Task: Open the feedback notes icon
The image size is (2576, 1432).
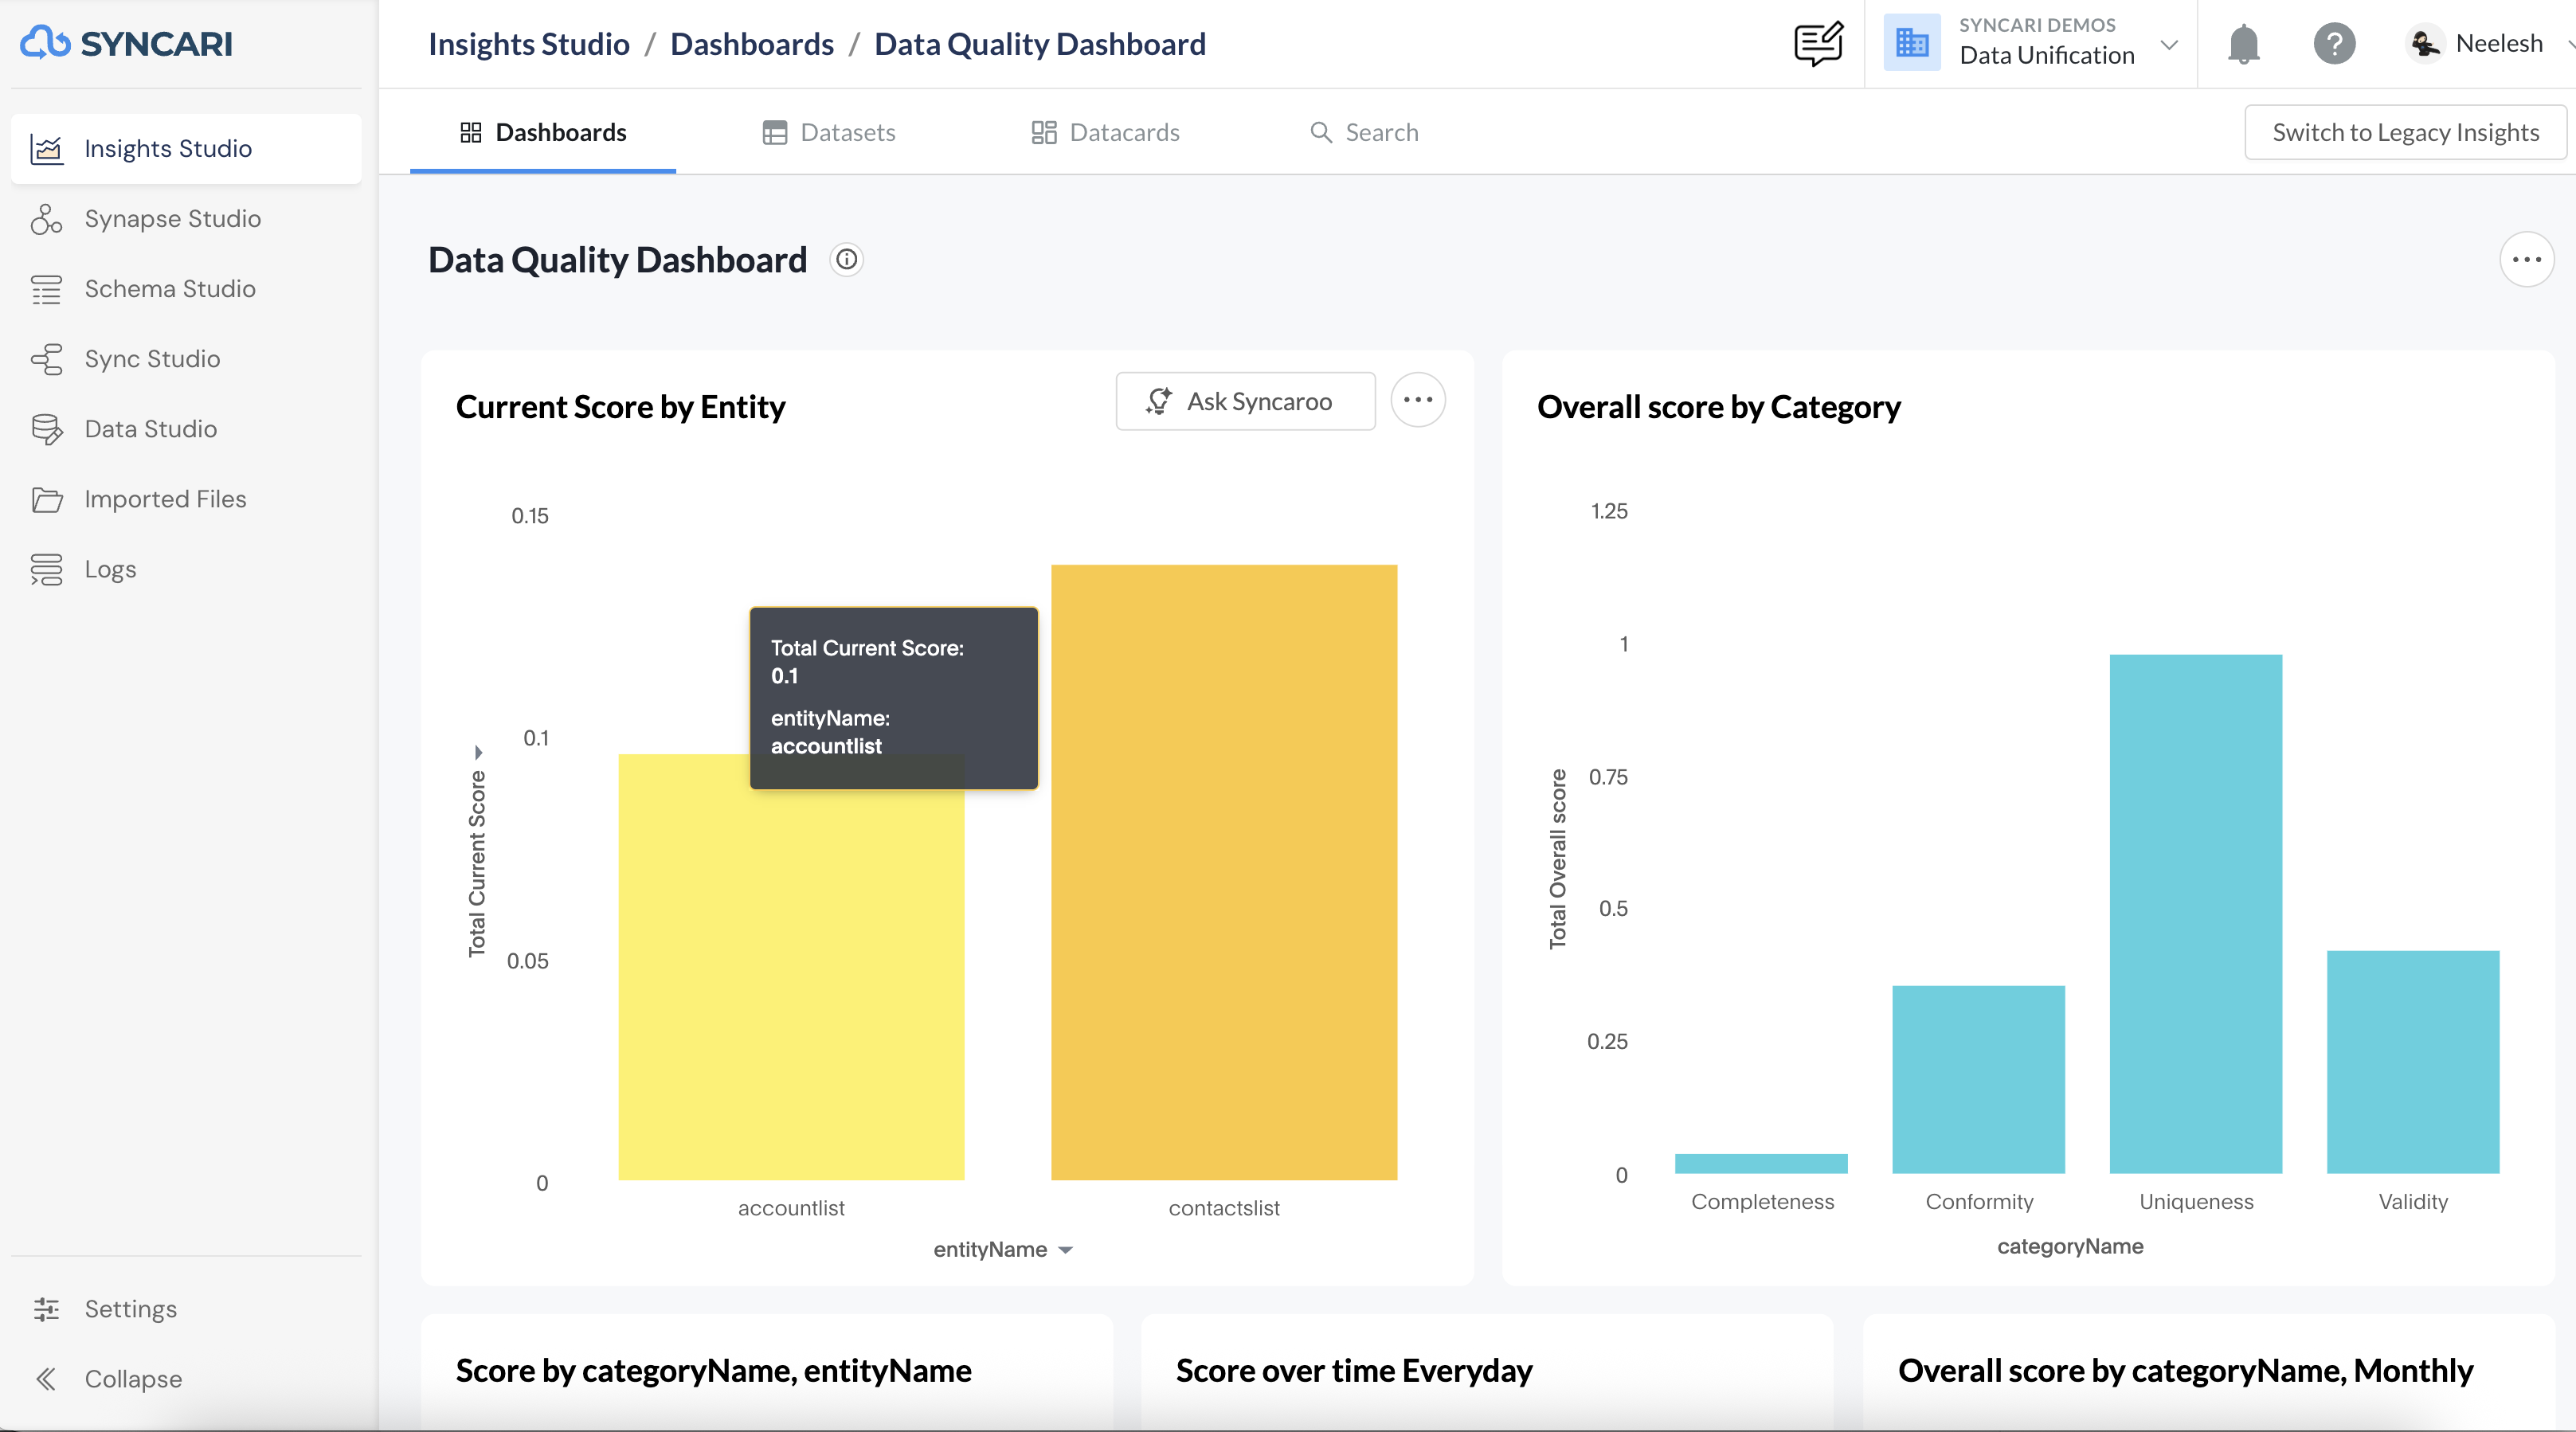Action: (x=1819, y=43)
